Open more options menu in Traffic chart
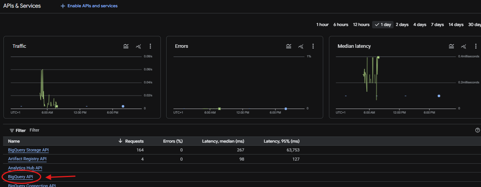Image resolution: width=481 pixels, height=187 pixels. (151, 46)
